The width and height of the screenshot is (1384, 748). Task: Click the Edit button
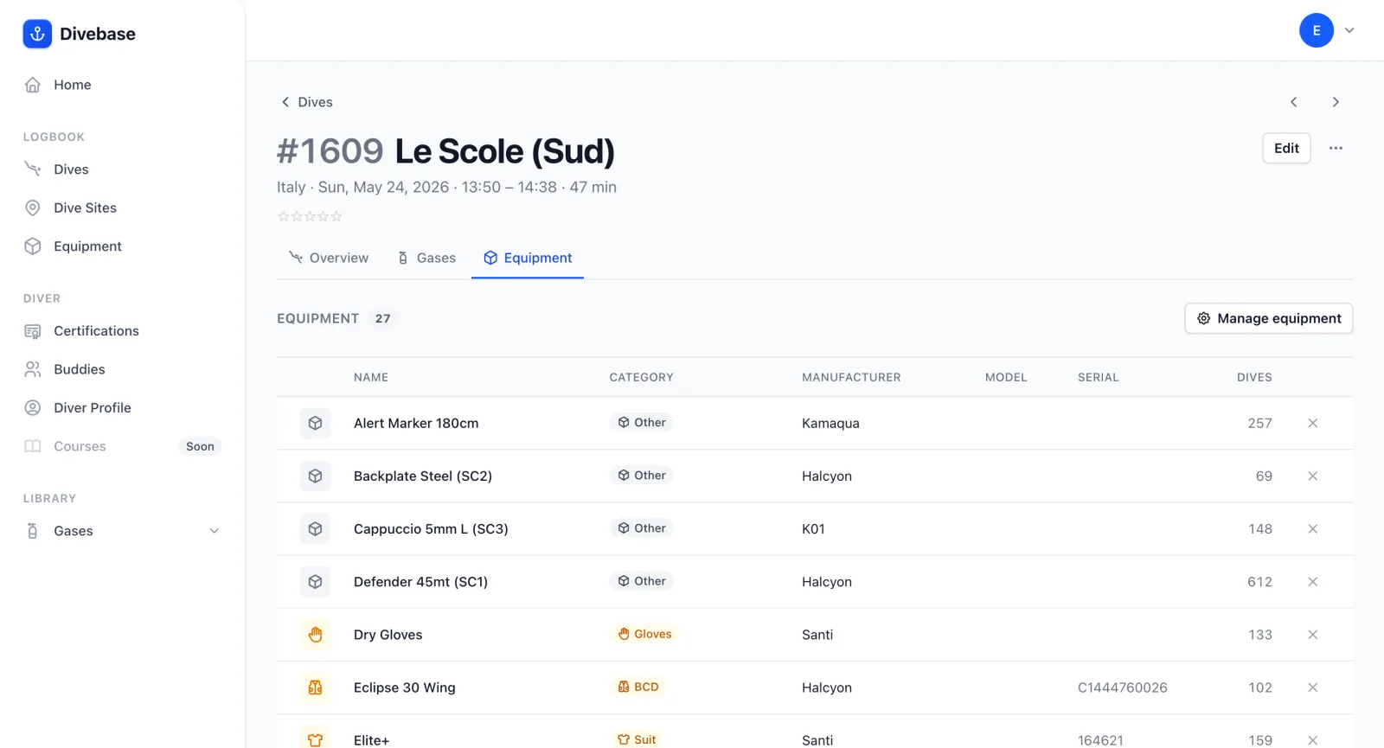(x=1286, y=148)
